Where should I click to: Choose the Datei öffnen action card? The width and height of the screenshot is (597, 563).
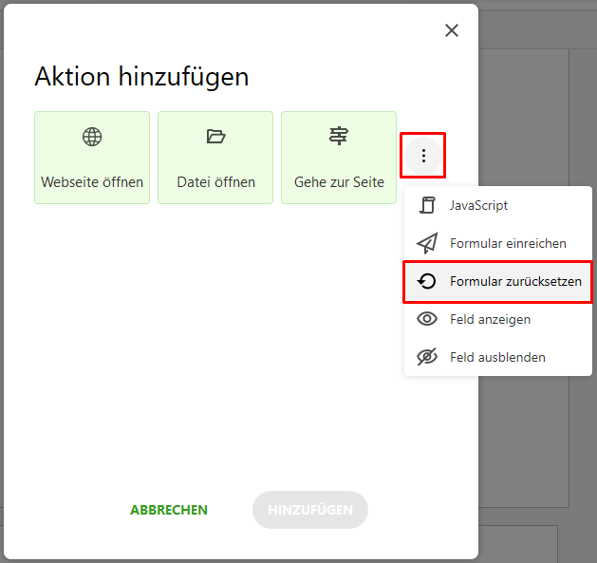pos(215,158)
